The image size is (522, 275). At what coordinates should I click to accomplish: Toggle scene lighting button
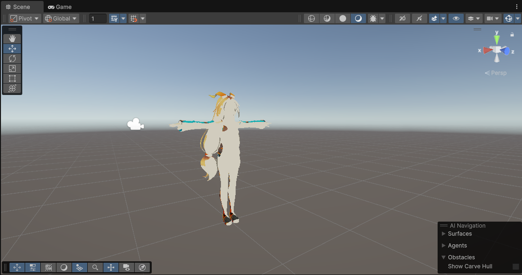(x=420, y=18)
